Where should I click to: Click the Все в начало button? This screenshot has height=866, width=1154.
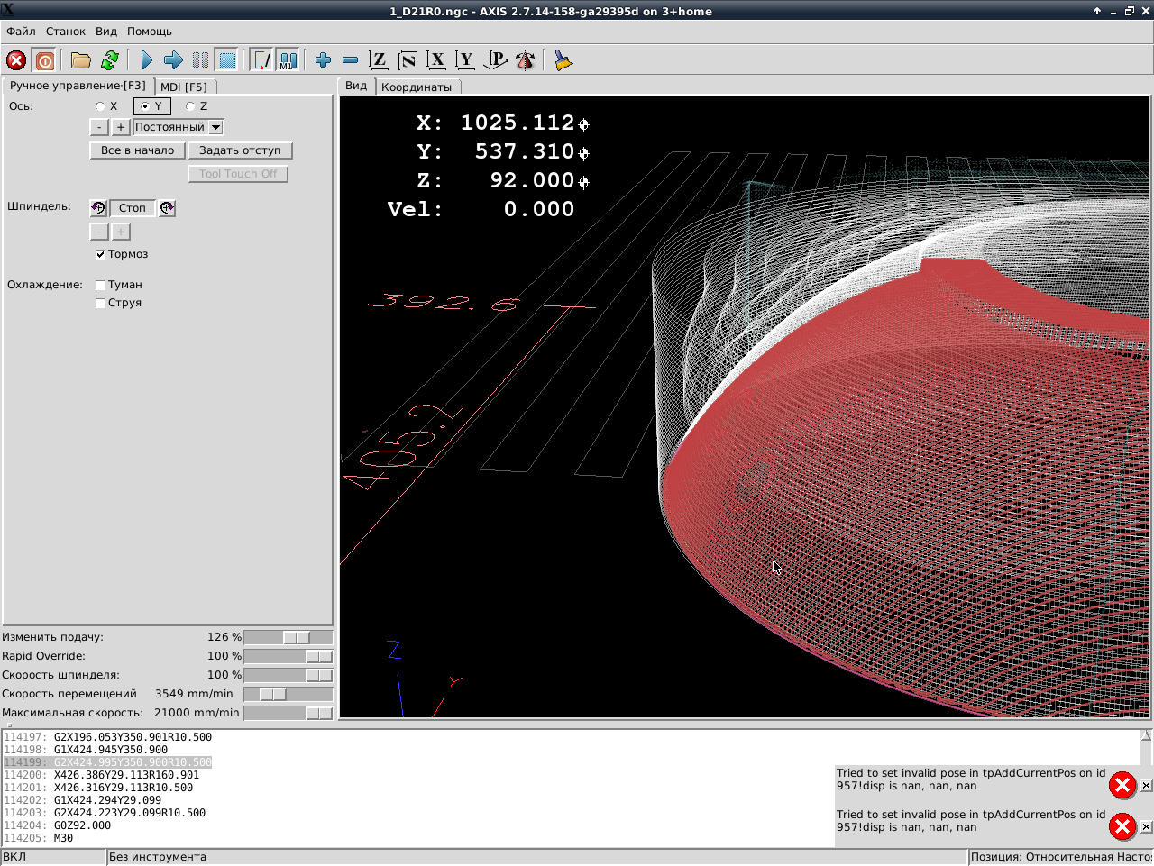(137, 150)
